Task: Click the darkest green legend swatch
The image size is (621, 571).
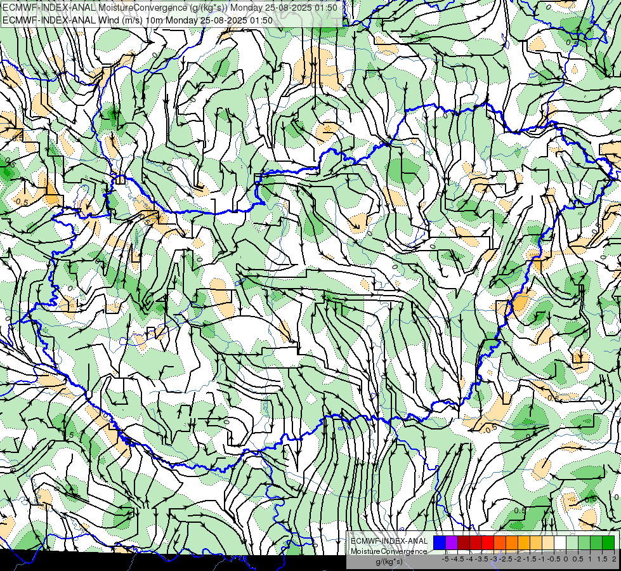Action: pos(608,542)
